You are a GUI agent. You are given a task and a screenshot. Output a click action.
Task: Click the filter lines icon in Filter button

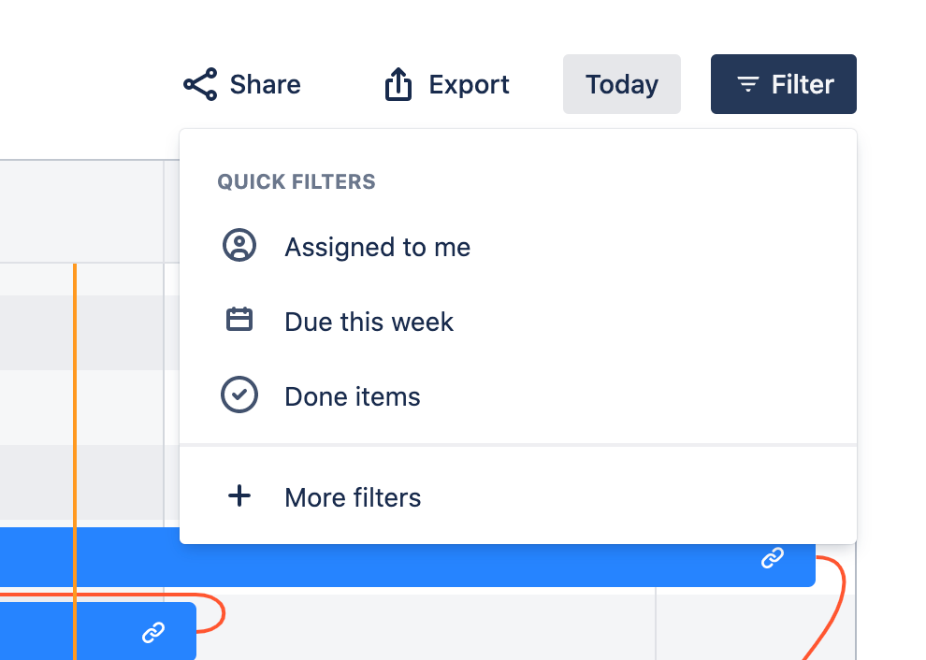coord(747,85)
